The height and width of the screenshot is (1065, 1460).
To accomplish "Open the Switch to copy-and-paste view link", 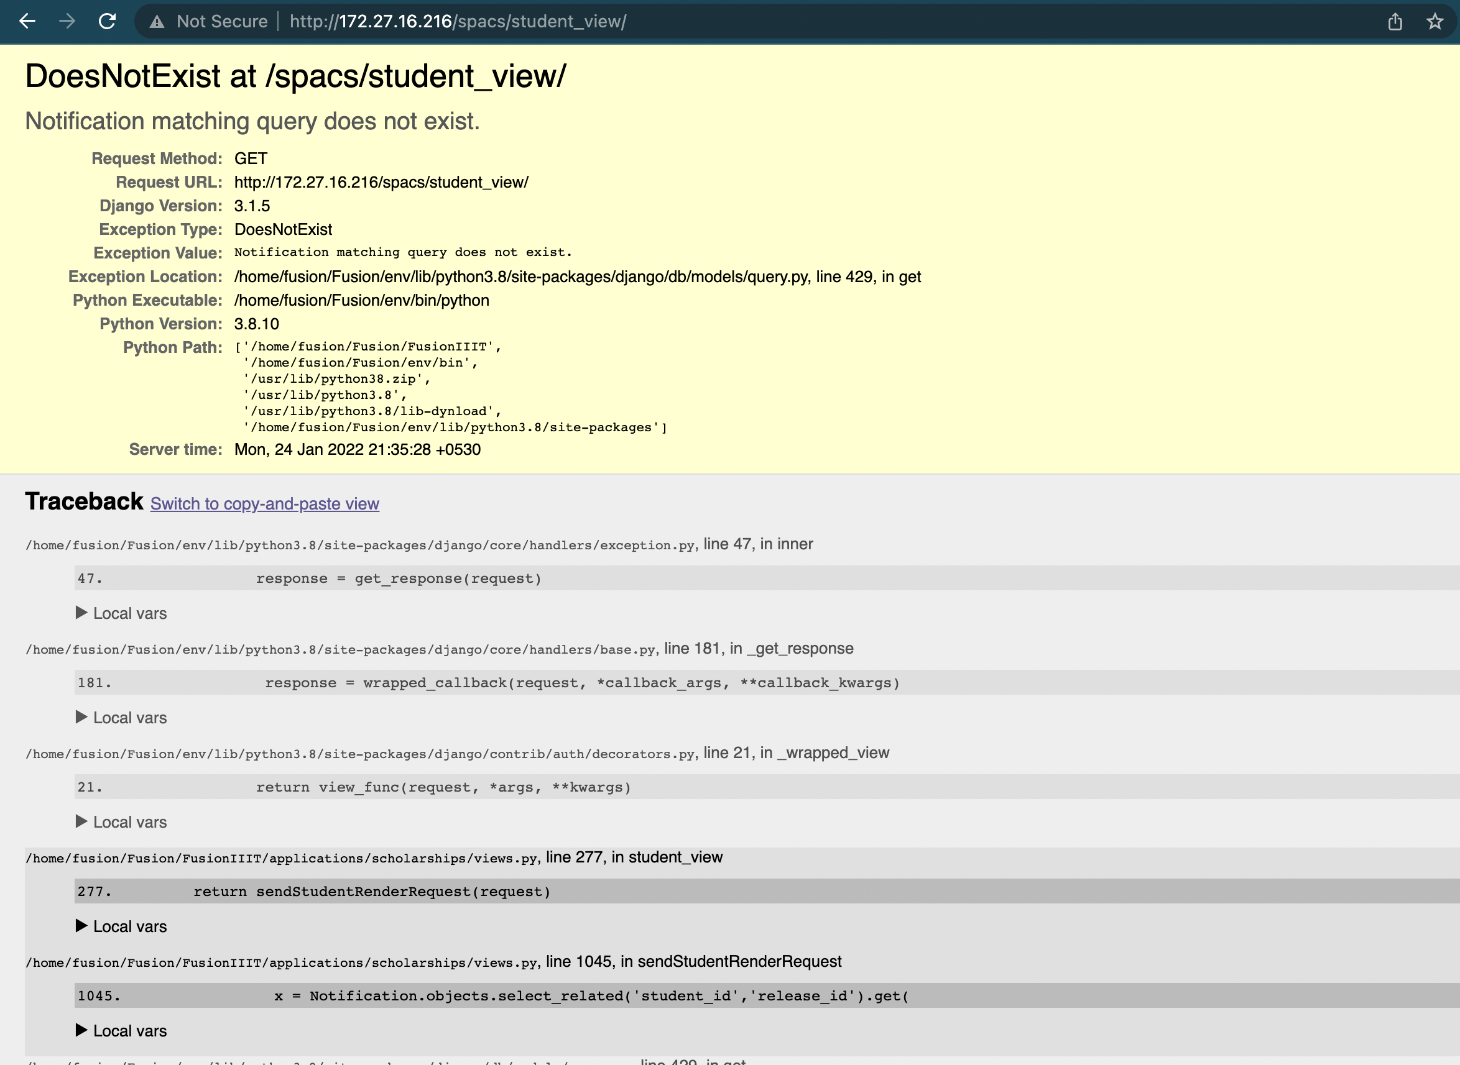I will [264, 504].
